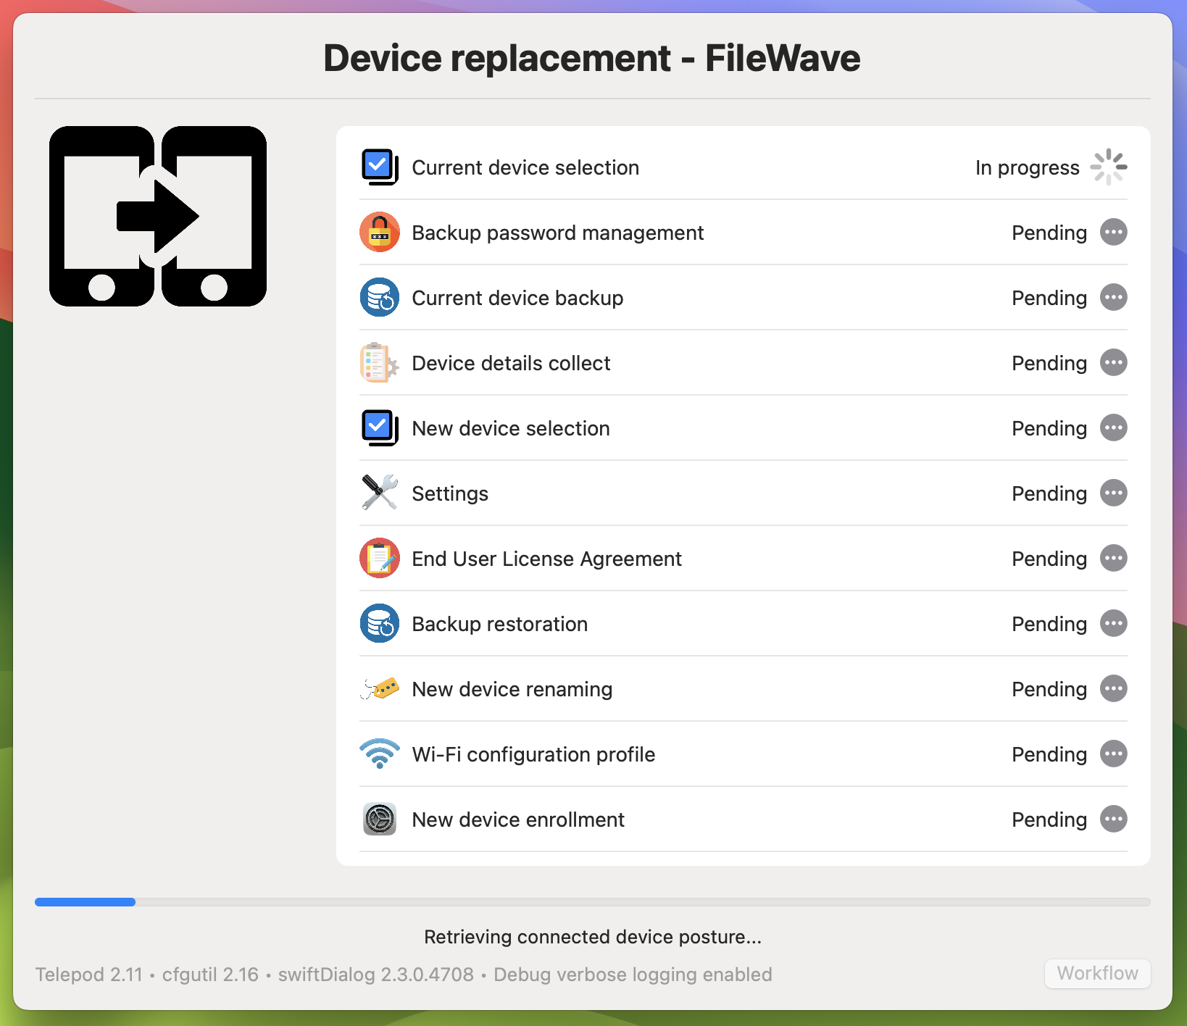This screenshot has height=1026, width=1187.
Task: Click pending status dots for Backup password management
Action: [x=1114, y=232]
